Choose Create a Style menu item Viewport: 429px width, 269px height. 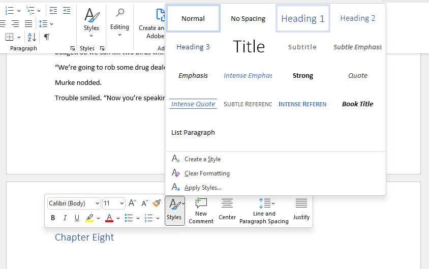tap(275, 159)
